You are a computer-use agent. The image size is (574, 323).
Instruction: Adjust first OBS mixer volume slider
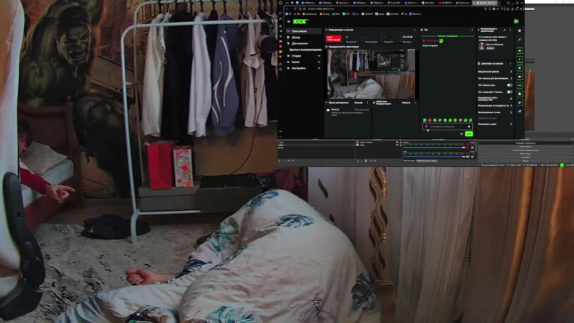[x=464, y=148]
